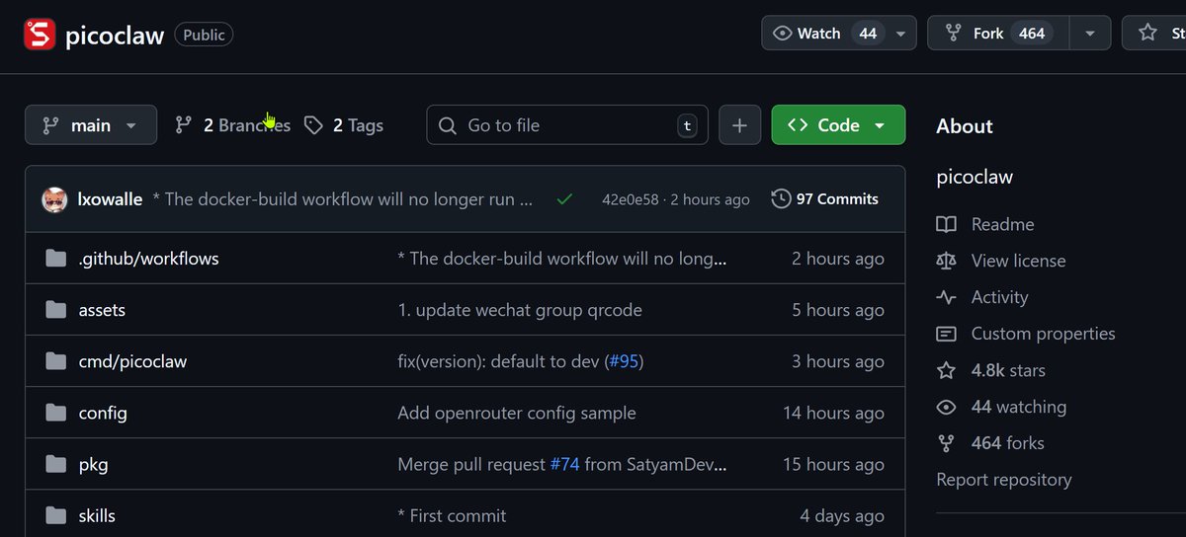The height and width of the screenshot is (537, 1186).
Task: Open the main branch selector dropdown
Action: 91,125
